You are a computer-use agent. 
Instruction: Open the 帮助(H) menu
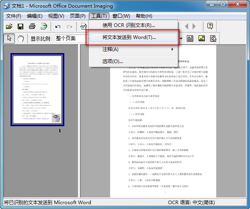pos(144,16)
